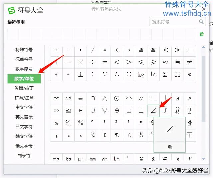The width and height of the screenshot is (213, 178).
Task: Switch to 制表符 category
Action: click(24, 156)
